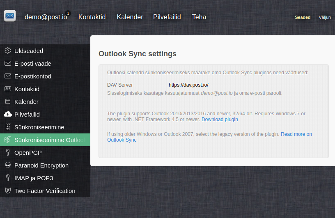Click the Sünkroniseerimine phone sync icon
Screen dimensions: 335x218
pos(8,127)
